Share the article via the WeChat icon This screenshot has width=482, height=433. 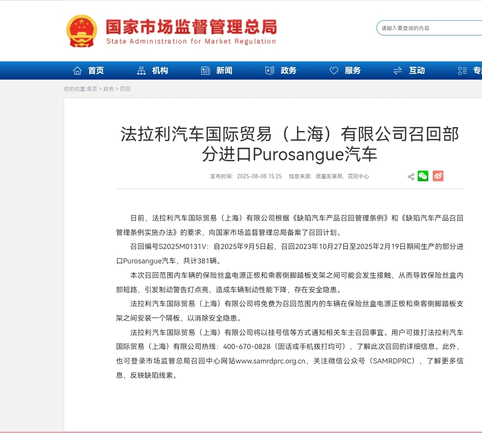(x=423, y=176)
